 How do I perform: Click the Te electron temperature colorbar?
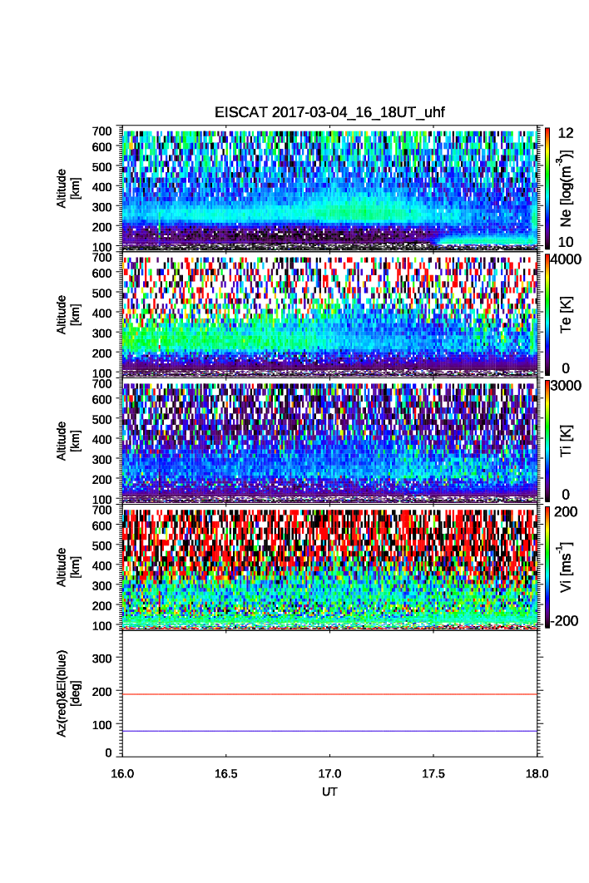(546, 313)
